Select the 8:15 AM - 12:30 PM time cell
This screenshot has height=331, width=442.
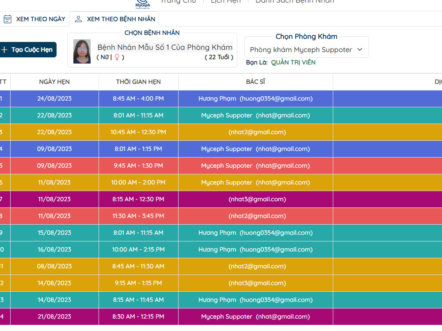click(138, 199)
